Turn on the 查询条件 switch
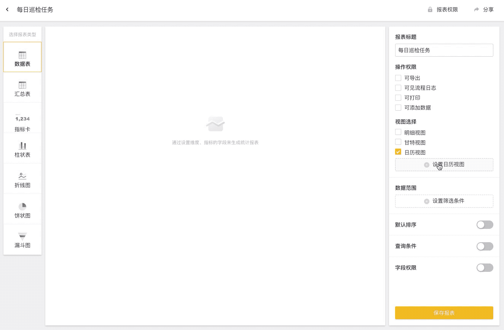Image resolution: width=504 pixels, height=330 pixels. click(485, 246)
